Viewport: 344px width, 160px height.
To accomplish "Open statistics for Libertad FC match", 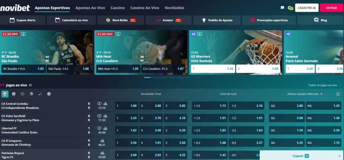I will (x=105, y=128).
